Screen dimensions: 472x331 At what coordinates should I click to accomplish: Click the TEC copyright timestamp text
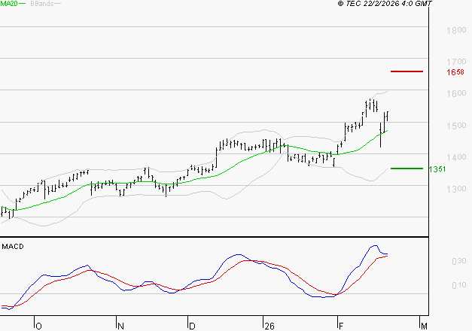tap(385, 4)
